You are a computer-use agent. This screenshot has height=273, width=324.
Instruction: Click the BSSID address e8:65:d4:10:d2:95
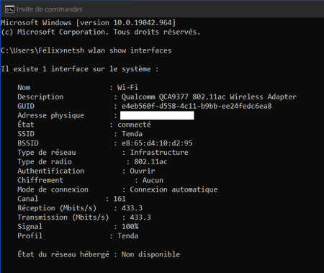point(157,143)
